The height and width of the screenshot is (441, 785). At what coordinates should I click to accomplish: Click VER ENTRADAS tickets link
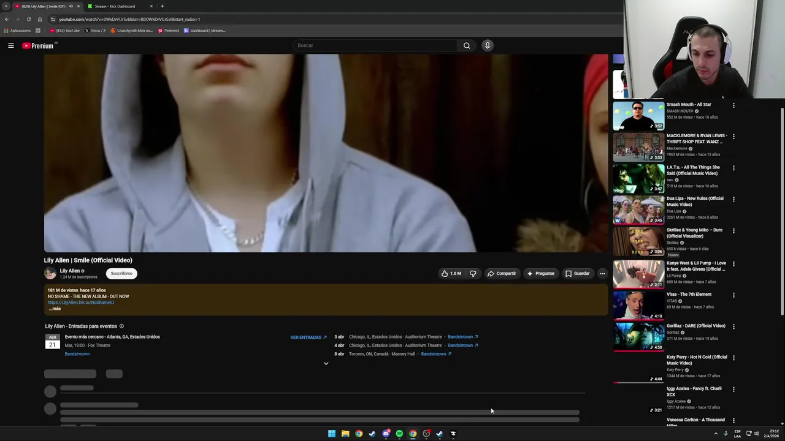point(308,337)
